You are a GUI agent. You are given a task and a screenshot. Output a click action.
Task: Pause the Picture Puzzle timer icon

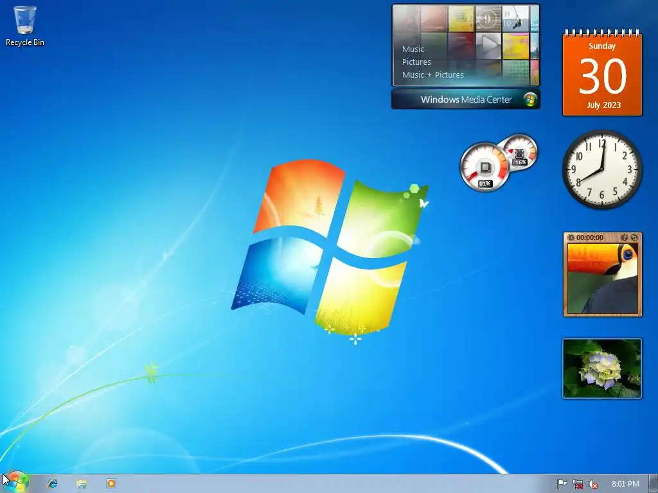[x=571, y=238]
